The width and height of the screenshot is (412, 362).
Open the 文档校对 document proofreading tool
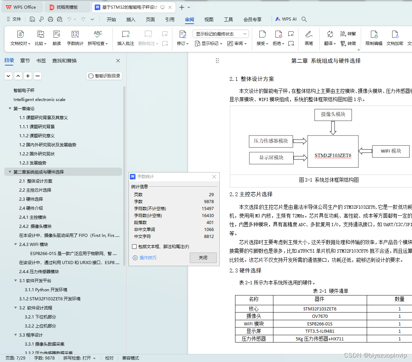tap(21, 38)
